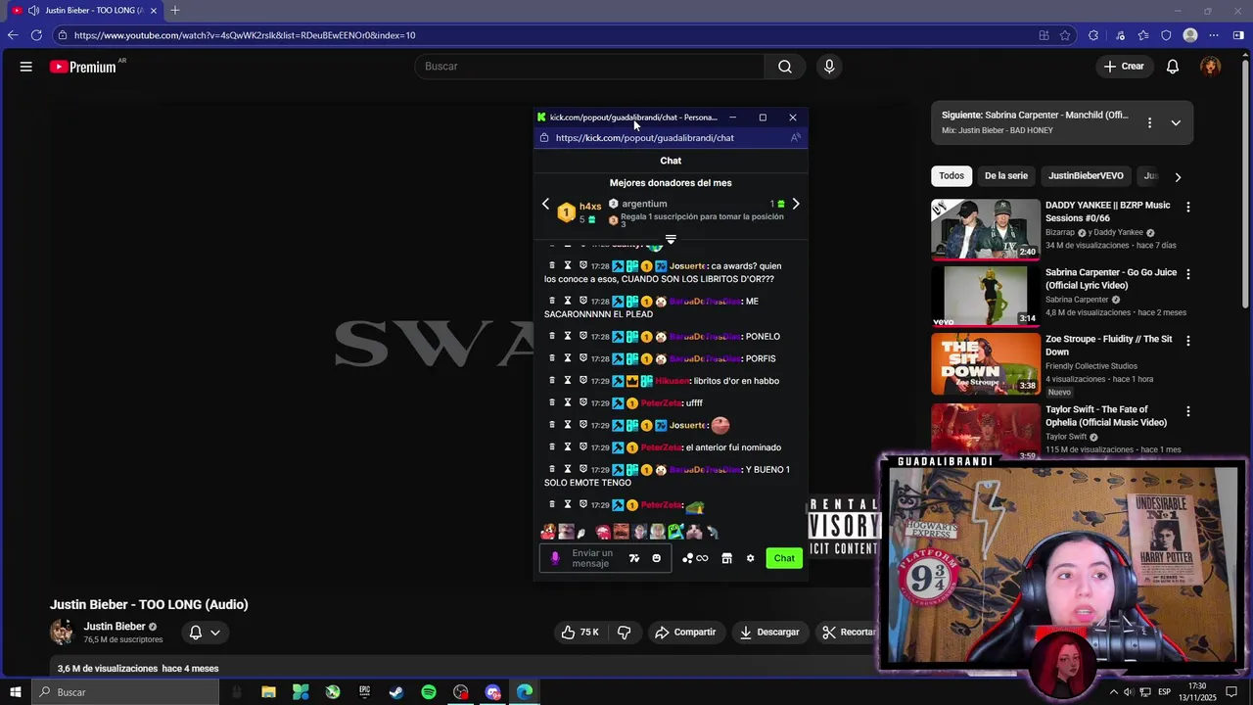Reload the YouTube page in Edge
Viewport: 1253px width, 705px height.
pyautogui.click(x=36, y=35)
